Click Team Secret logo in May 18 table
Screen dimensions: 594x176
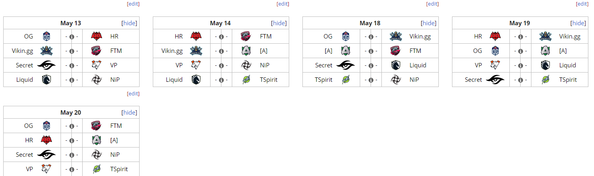346,65
